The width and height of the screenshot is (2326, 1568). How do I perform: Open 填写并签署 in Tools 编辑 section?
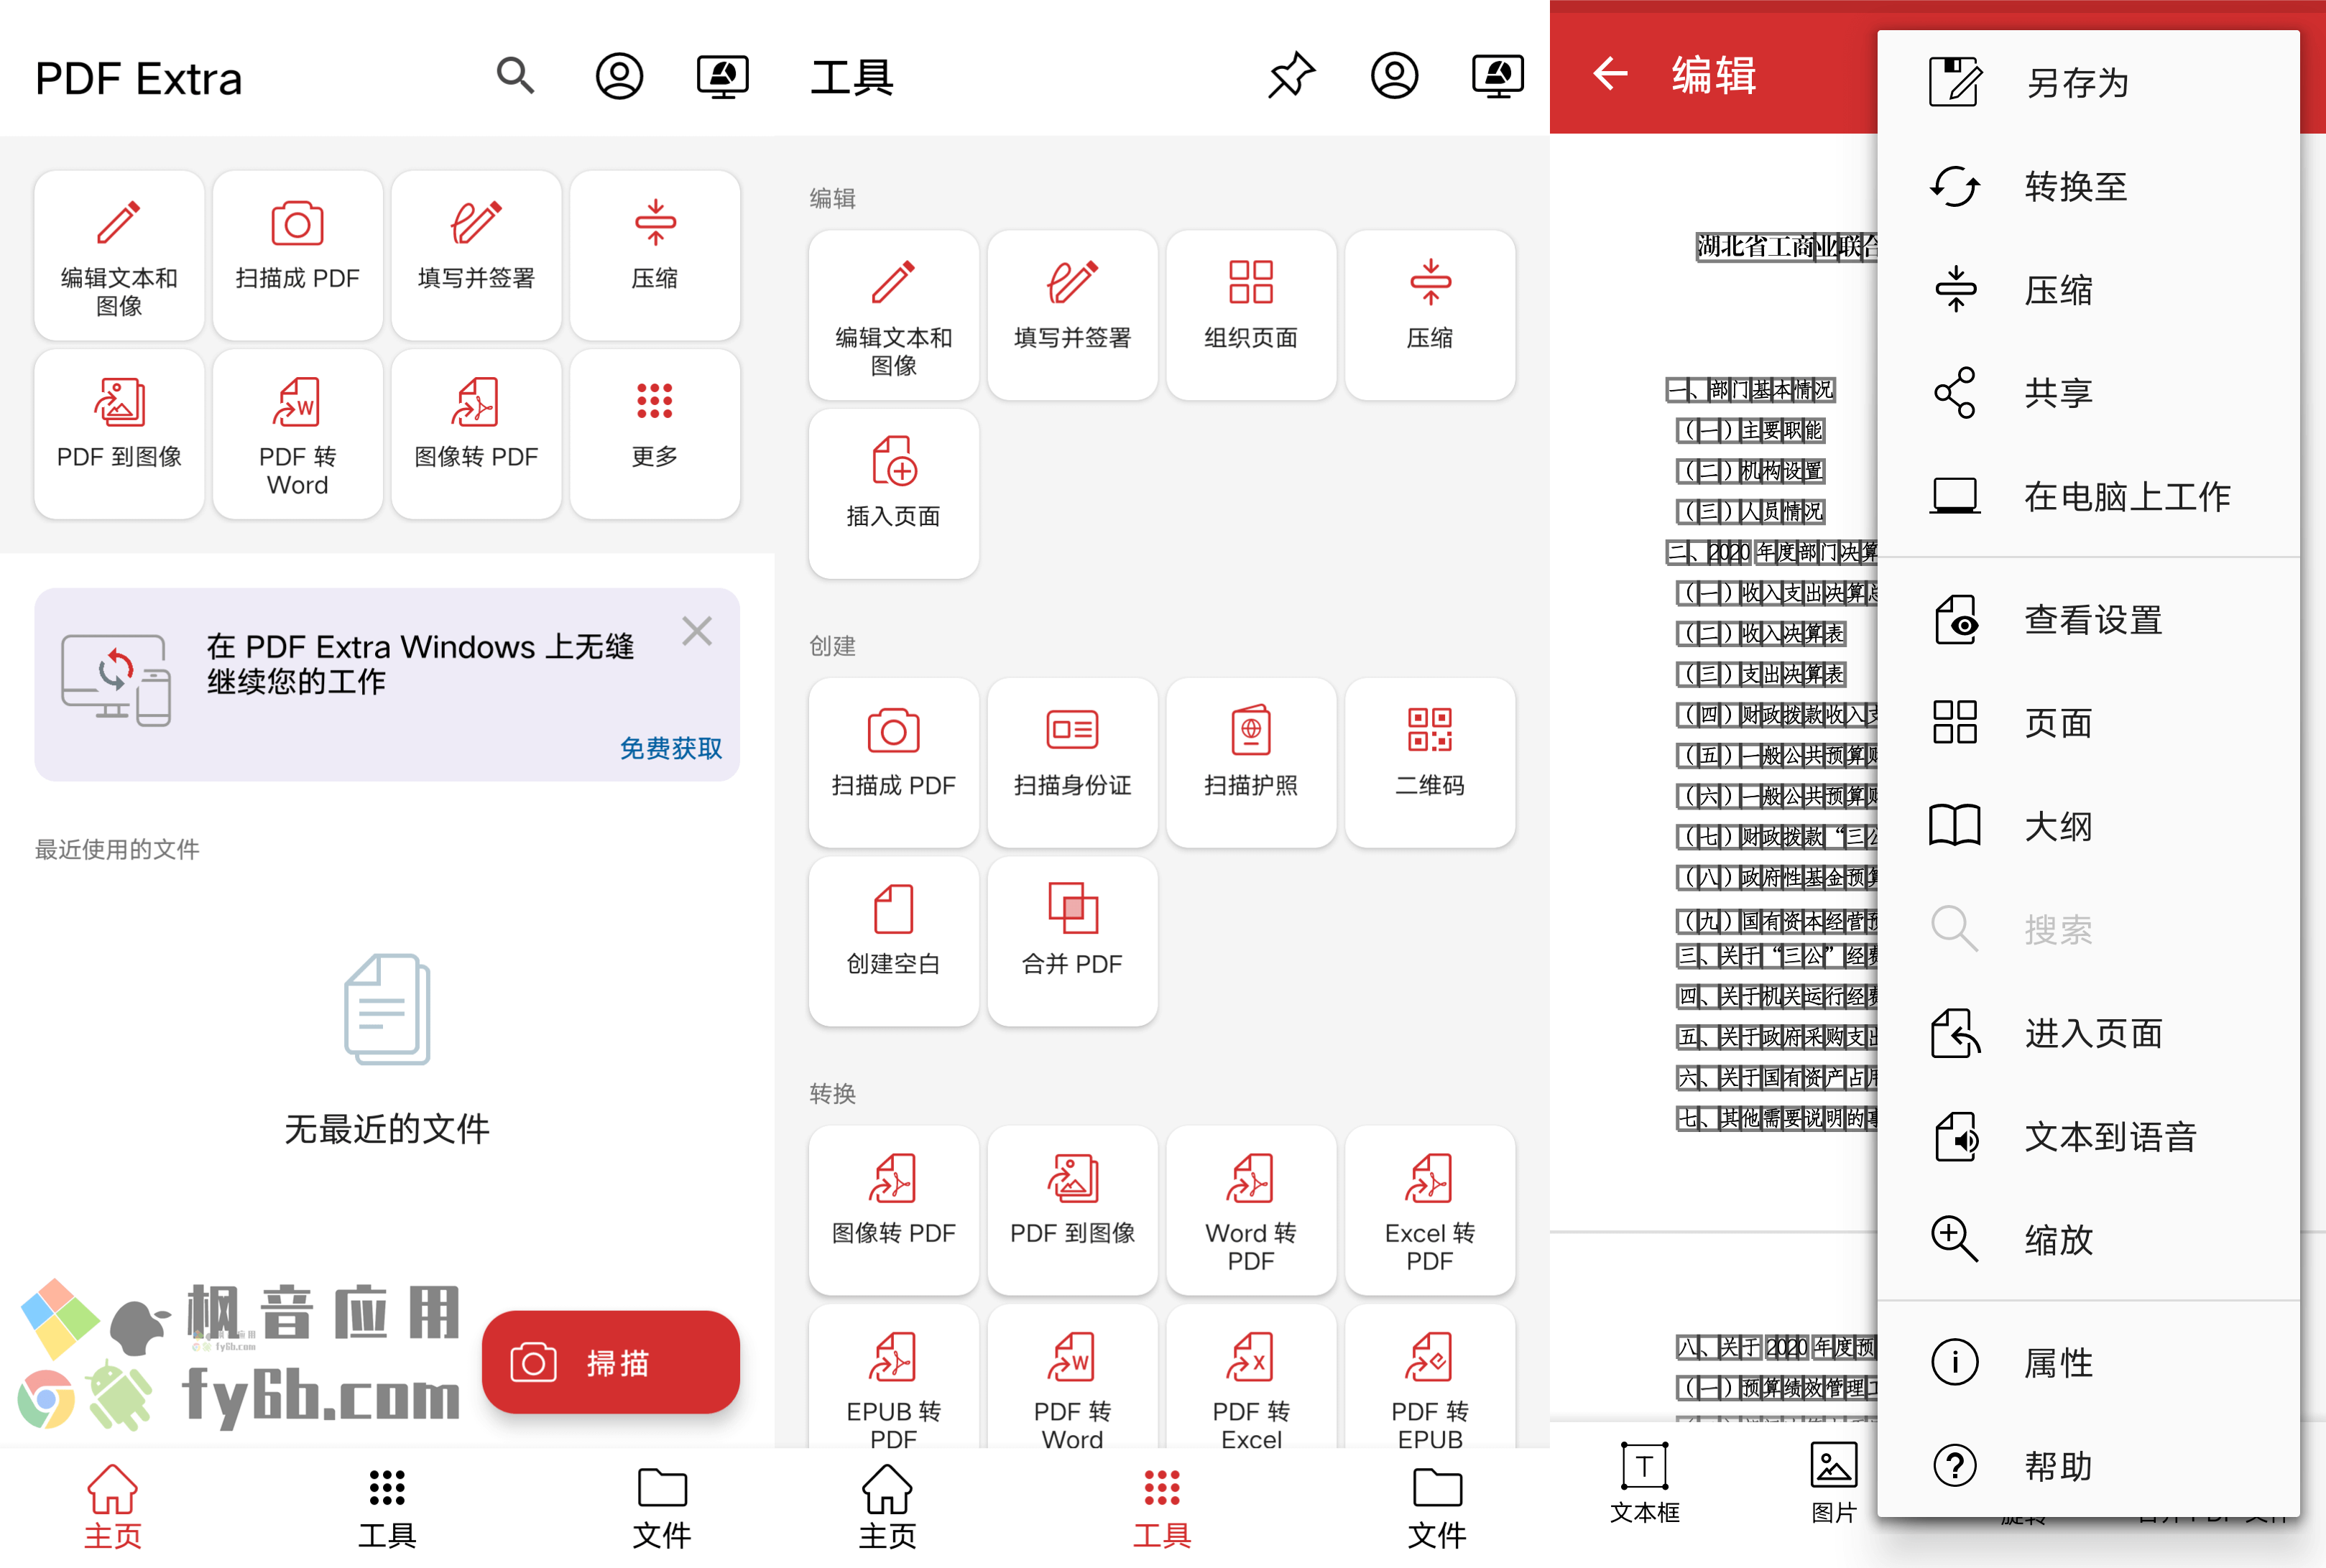pyautogui.click(x=1073, y=316)
